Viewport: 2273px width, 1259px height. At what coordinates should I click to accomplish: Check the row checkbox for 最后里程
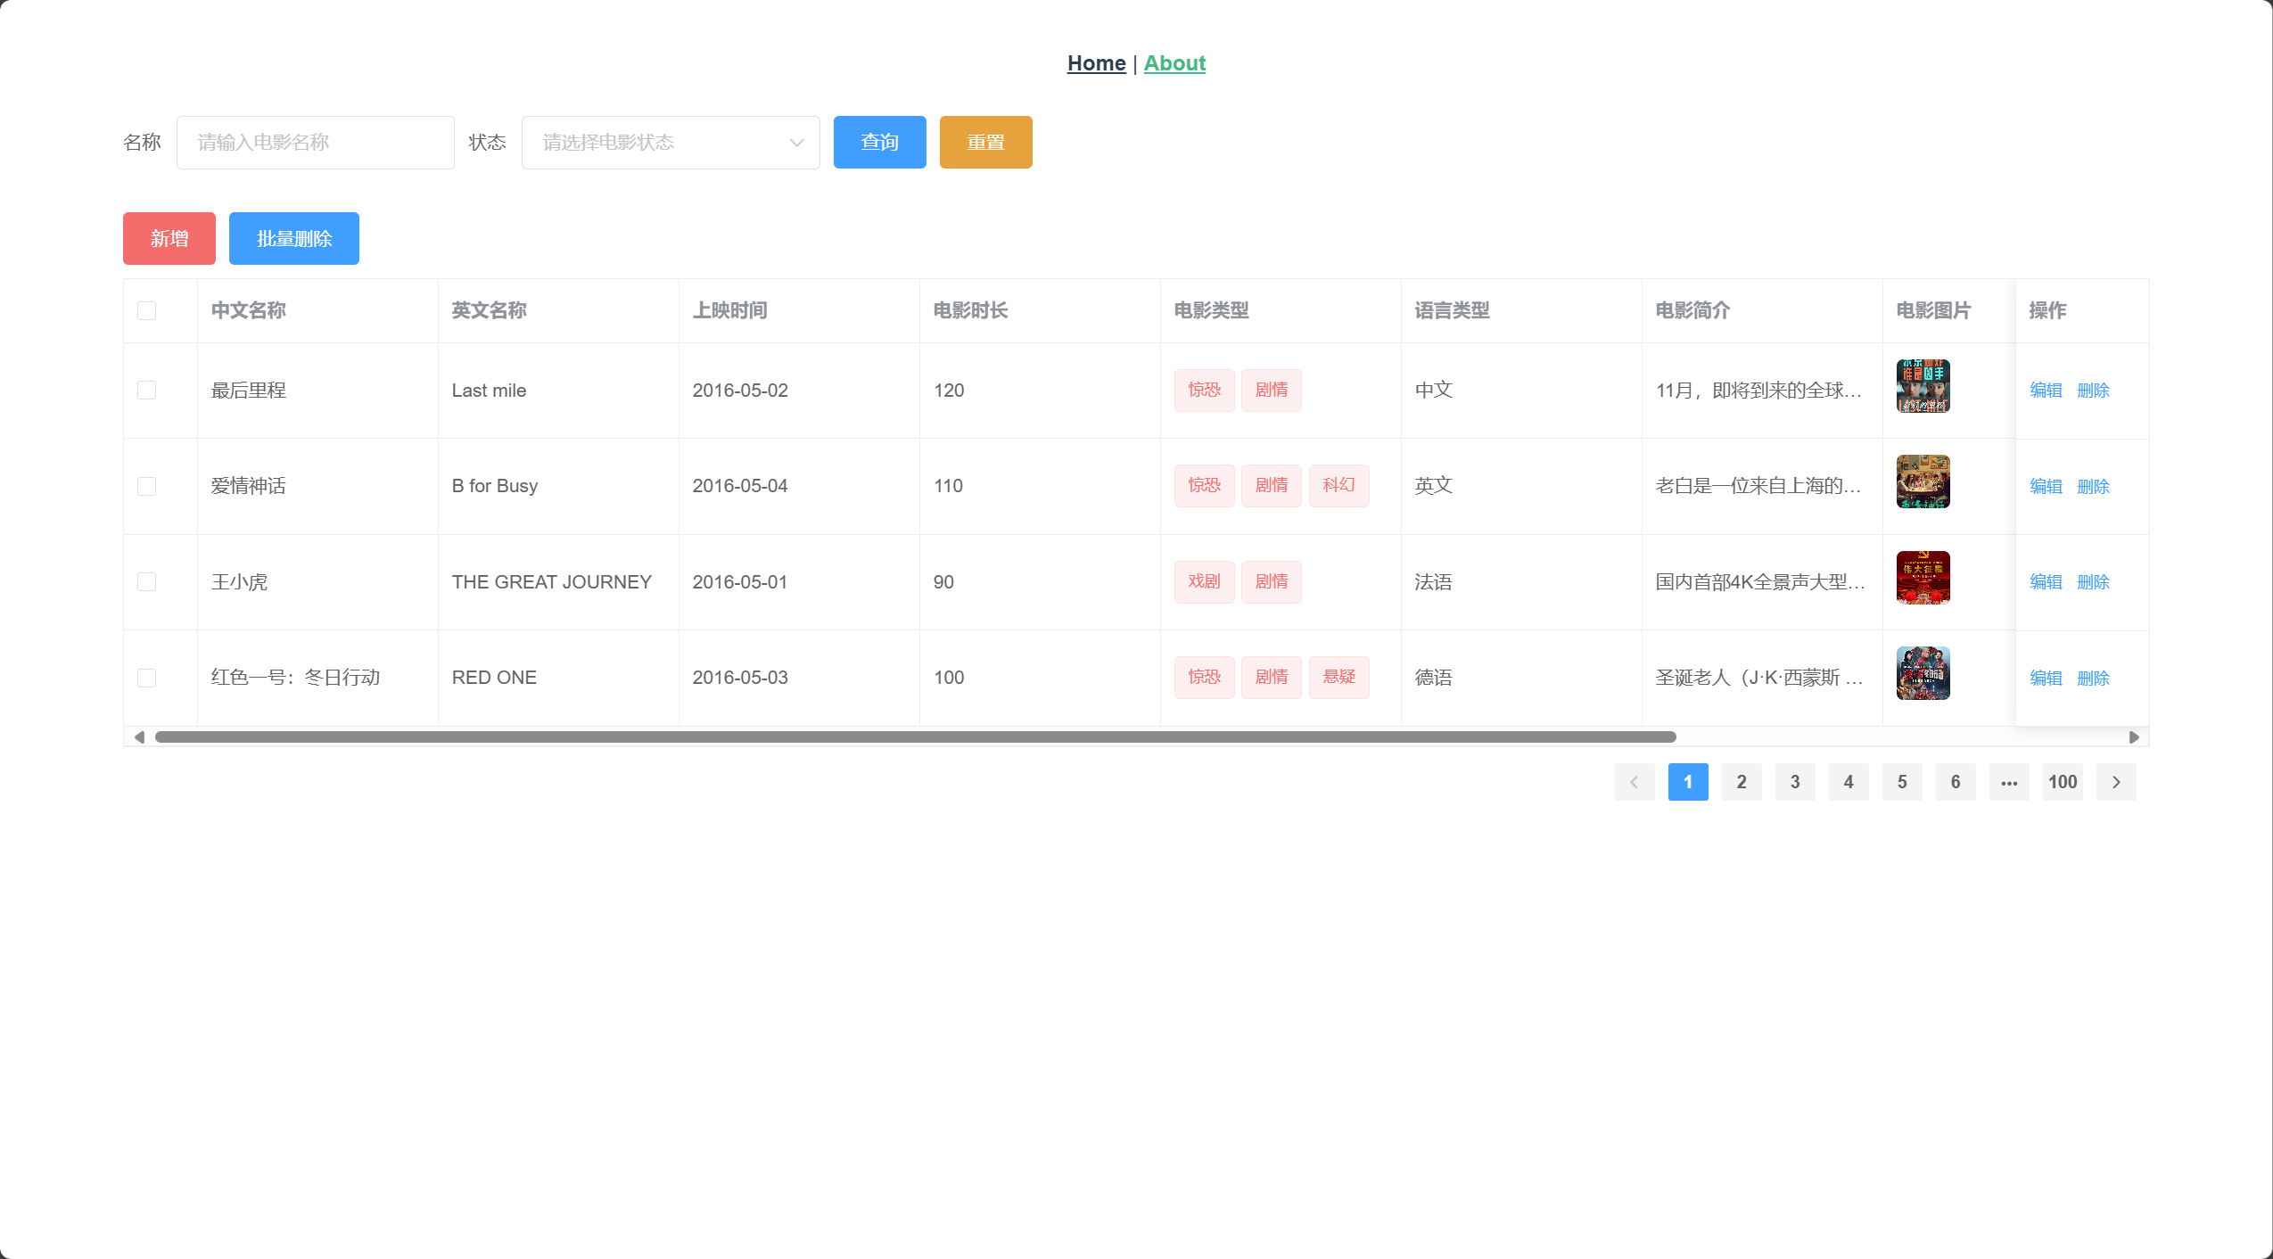147,391
